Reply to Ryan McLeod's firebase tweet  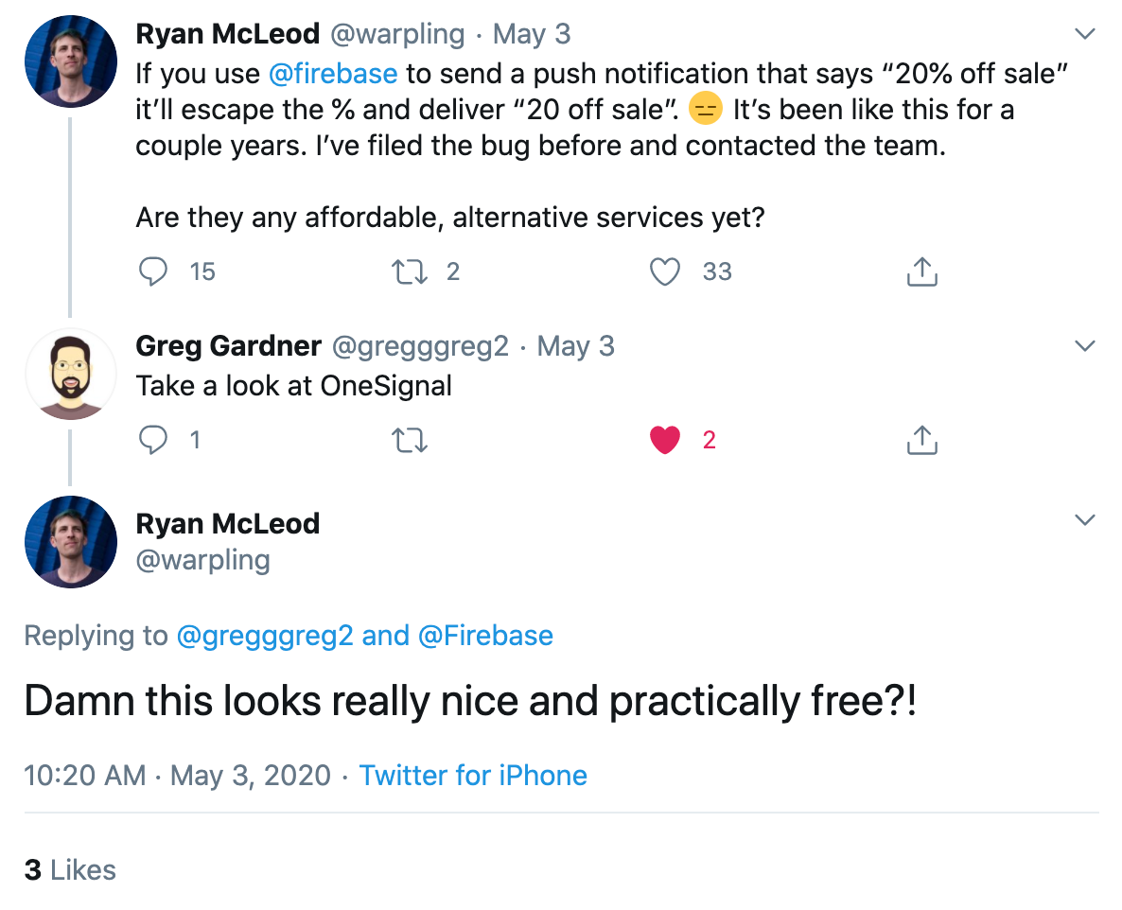[x=152, y=271]
